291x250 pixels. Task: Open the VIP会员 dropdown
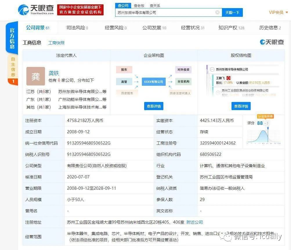pyautogui.click(x=279, y=12)
